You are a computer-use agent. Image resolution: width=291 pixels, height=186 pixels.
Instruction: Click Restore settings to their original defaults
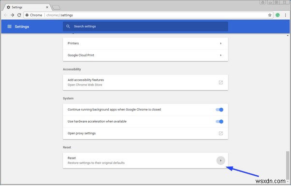pyautogui.click(x=96, y=163)
